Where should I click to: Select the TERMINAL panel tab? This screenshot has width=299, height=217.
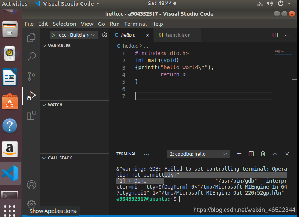(x=126, y=154)
